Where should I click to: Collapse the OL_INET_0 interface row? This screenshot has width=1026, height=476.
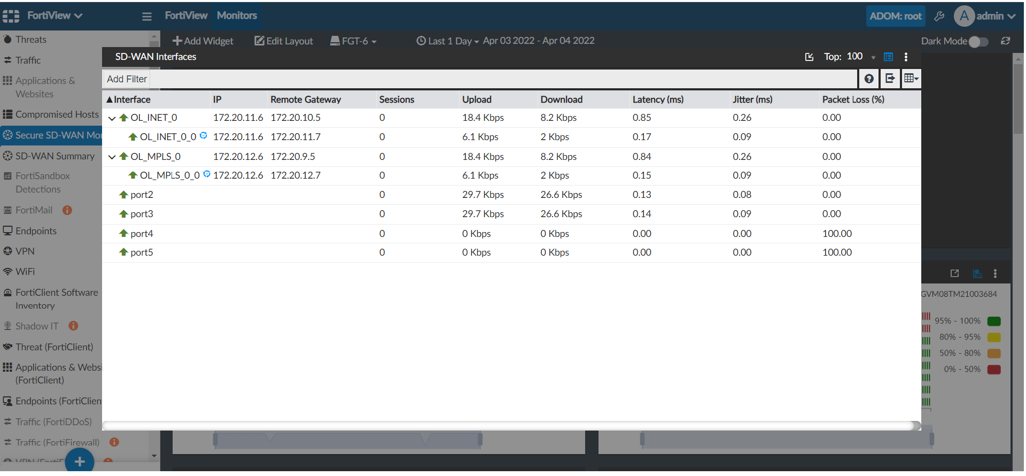(112, 118)
